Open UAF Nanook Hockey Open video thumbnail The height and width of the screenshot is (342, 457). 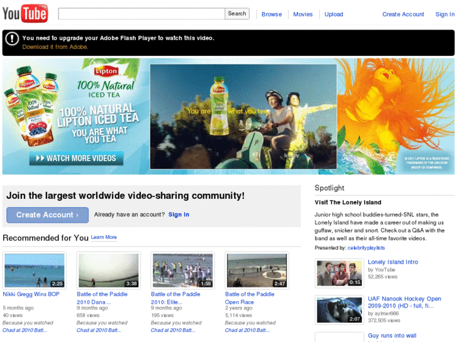(x=339, y=309)
